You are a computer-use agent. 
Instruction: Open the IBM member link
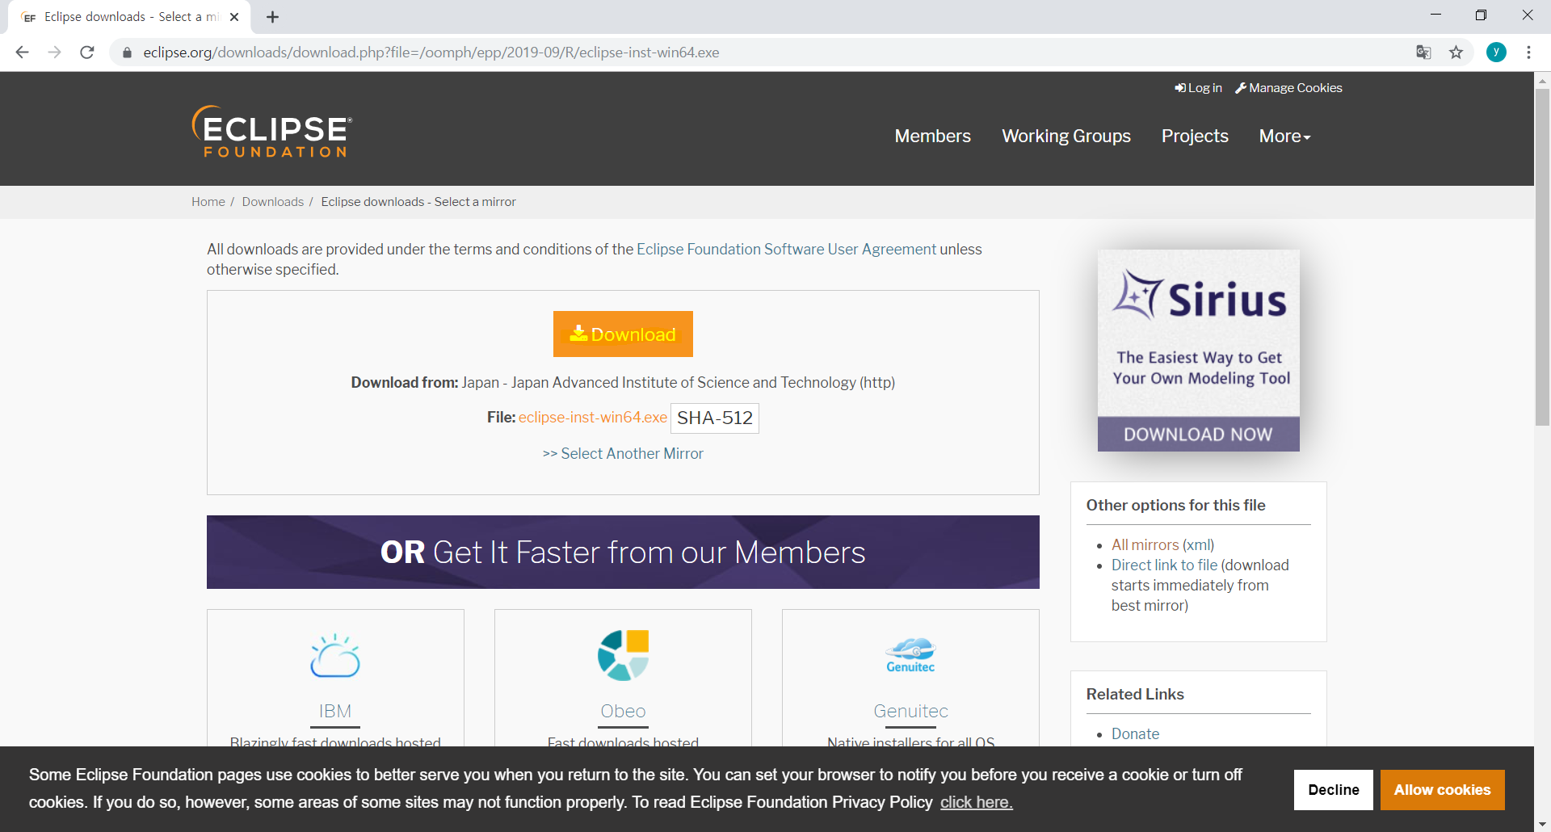point(335,712)
